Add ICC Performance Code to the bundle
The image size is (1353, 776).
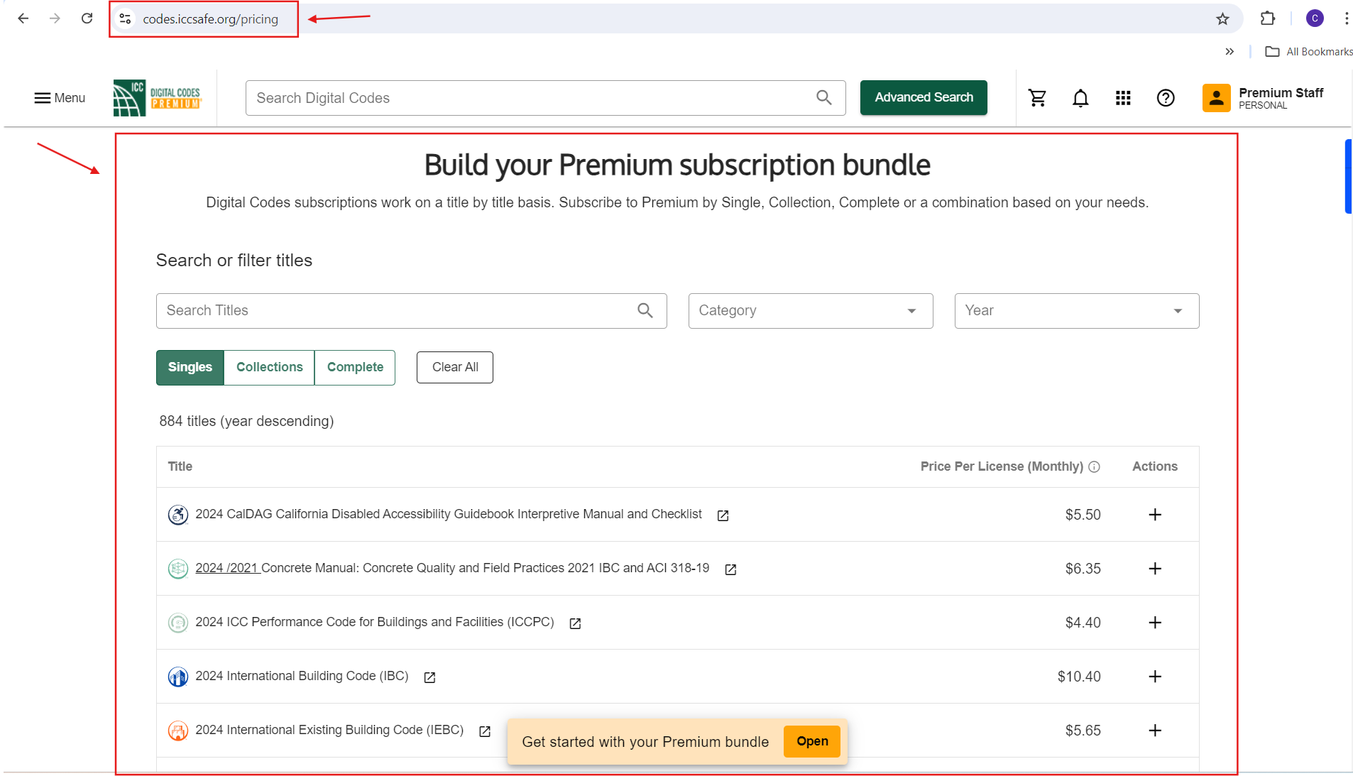(1155, 623)
